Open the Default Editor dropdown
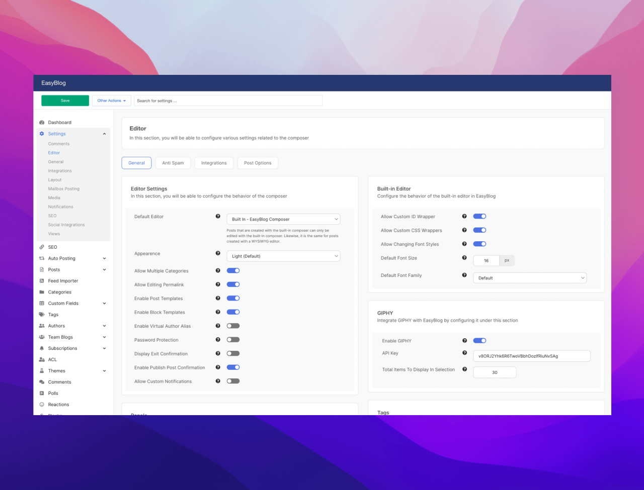The height and width of the screenshot is (490, 644). coord(283,219)
